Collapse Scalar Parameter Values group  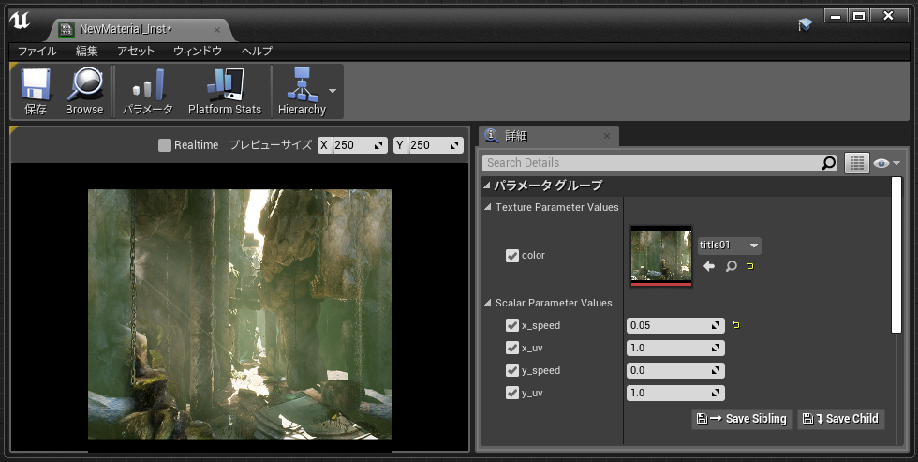tap(488, 303)
